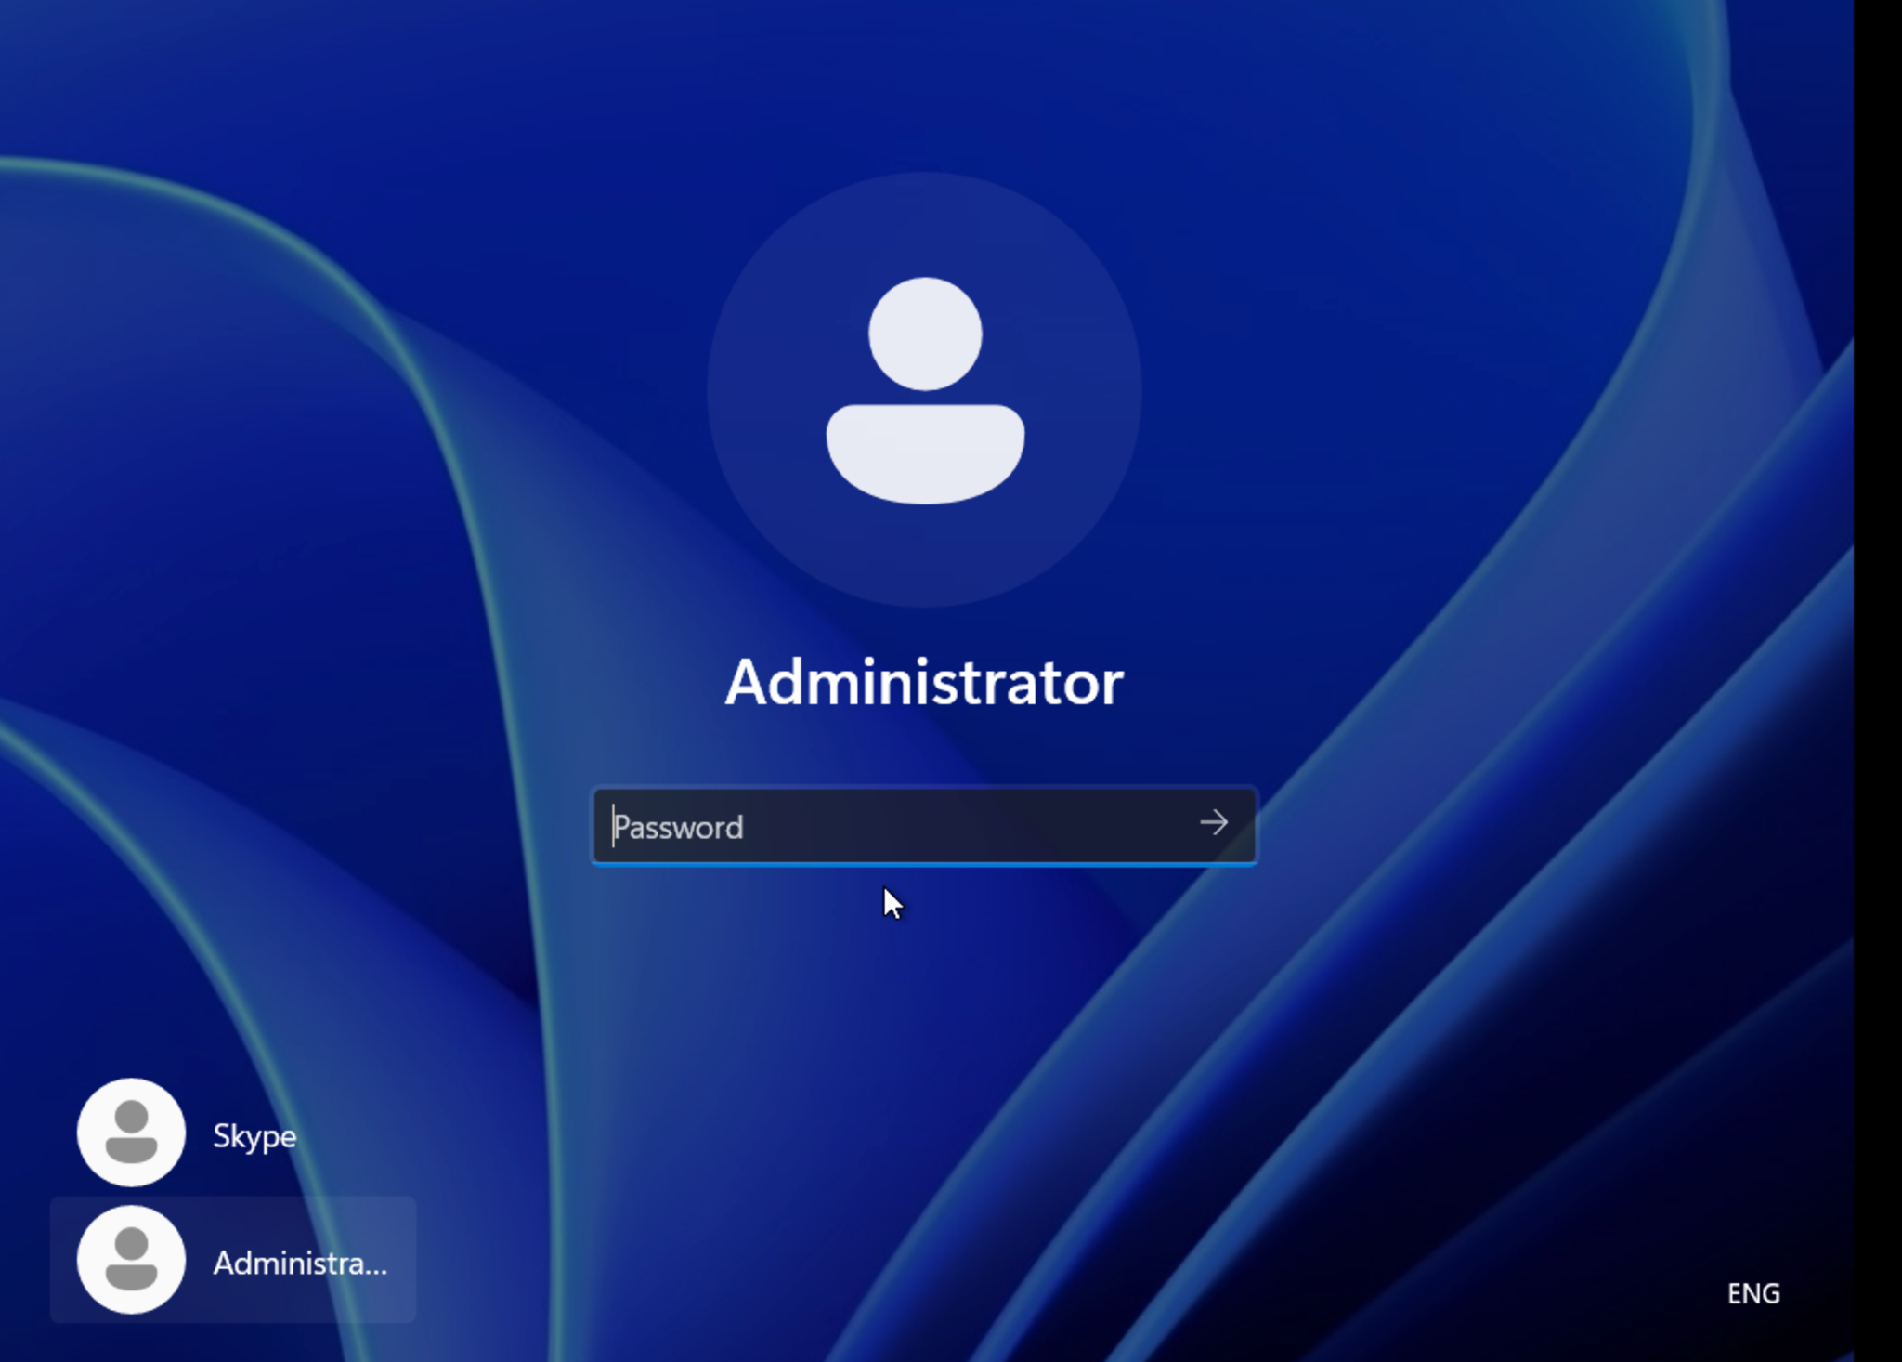Click the Skype account name text
Screen dimensions: 1902x1362
(x=254, y=1135)
